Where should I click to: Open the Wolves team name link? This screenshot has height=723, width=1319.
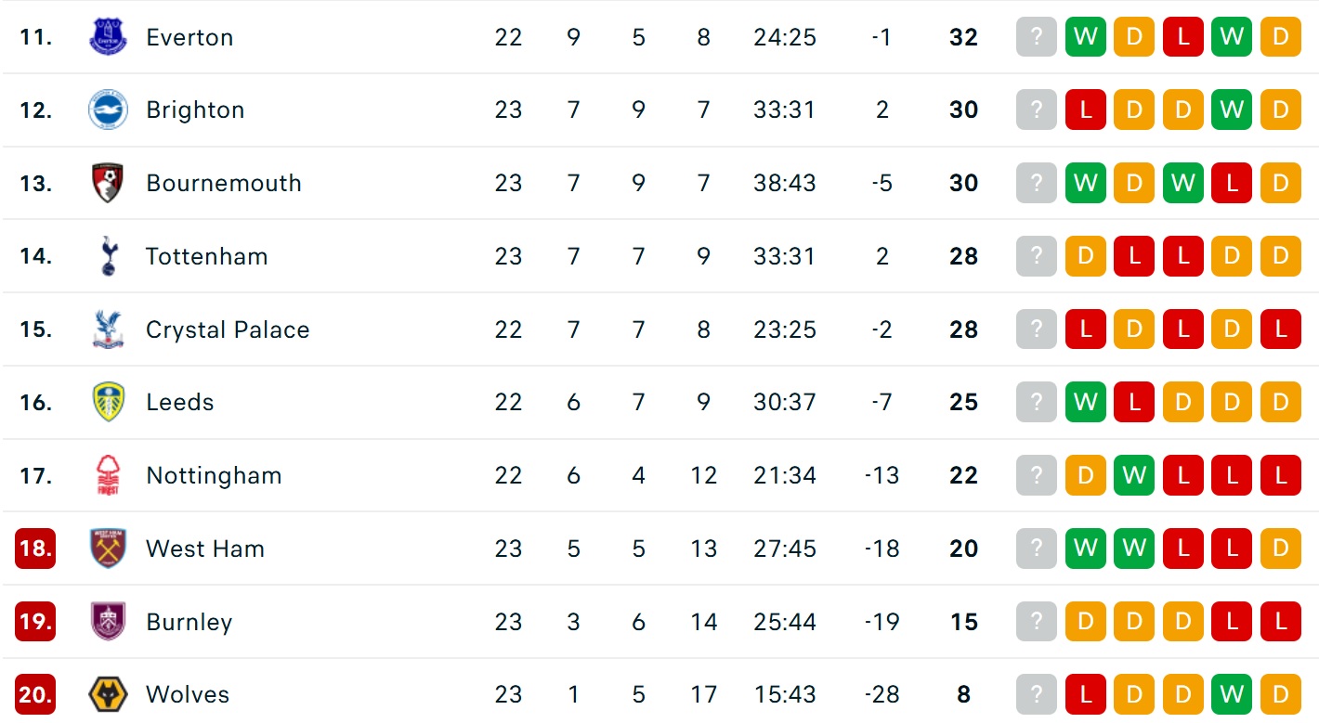189,694
